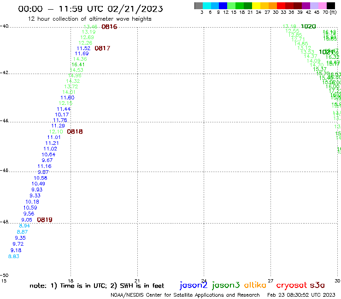This screenshot has height=299, width=341.
Task: Click wave height value 14.96
Action: (75, 75)
